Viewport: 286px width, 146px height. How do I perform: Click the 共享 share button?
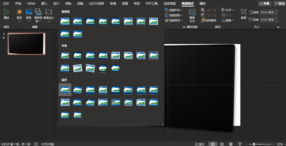[265, 3]
